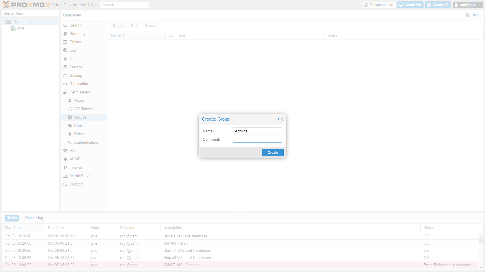Open the root@pam user menu
Viewport: 485px width, 272px height.
pos(468,5)
